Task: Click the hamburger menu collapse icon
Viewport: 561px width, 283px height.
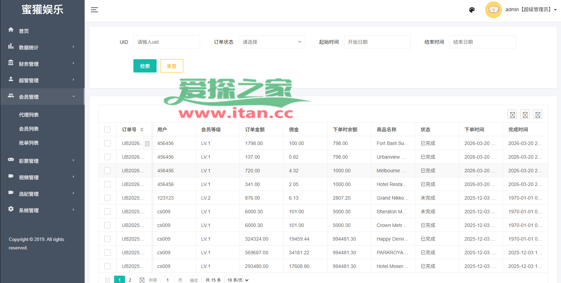Action: tap(94, 10)
